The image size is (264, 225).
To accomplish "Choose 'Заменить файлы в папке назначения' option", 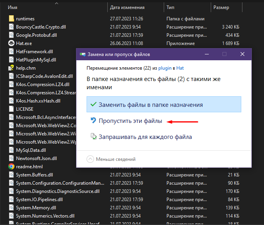I will 150,105.
